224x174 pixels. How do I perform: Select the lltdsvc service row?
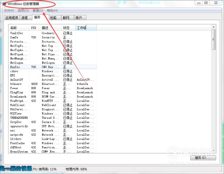click(52, 139)
